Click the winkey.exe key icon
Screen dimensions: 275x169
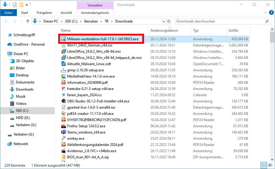tap(64, 139)
